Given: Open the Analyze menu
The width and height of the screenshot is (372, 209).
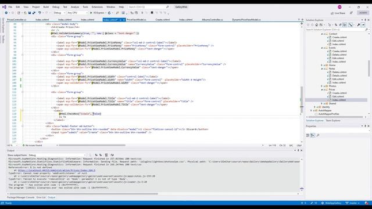Looking at the screenshot, I should [75, 7].
